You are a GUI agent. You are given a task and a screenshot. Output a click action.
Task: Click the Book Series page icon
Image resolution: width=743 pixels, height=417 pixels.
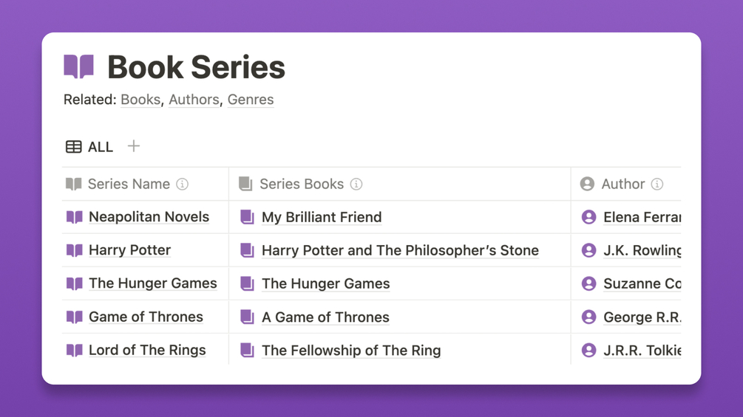tap(79, 67)
